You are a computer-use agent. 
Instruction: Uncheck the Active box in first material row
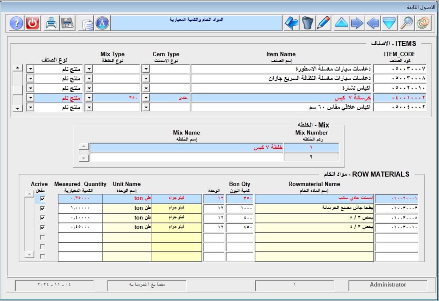(42, 199)
